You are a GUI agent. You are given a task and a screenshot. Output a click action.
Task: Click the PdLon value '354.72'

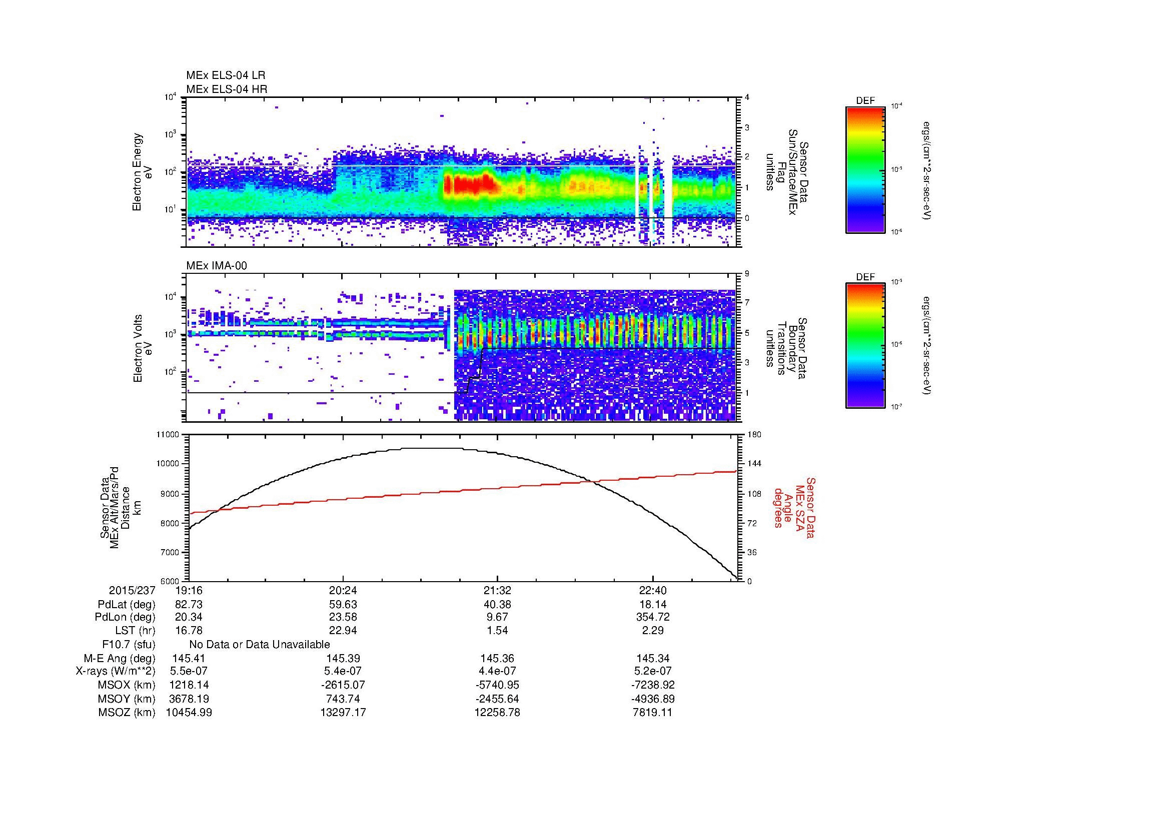click(653, 617)
